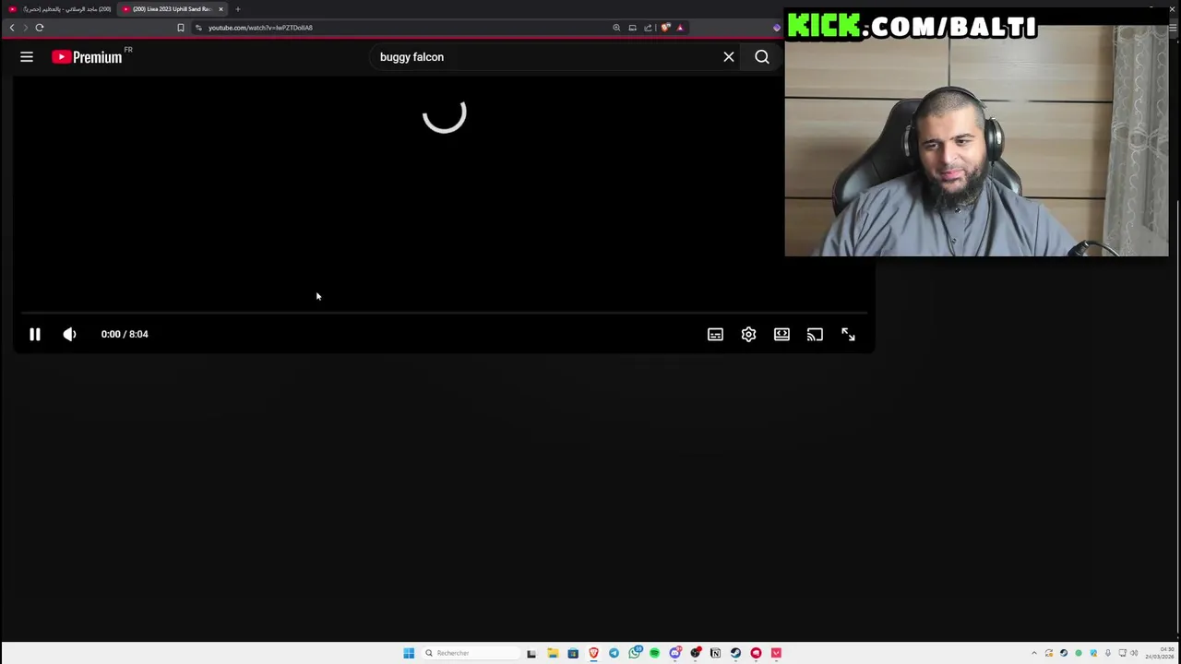Viewport: 1181px width, 664px height.
Task: Exit fullscreen with the shrink arrows icon
Action: tap(848, 334)
